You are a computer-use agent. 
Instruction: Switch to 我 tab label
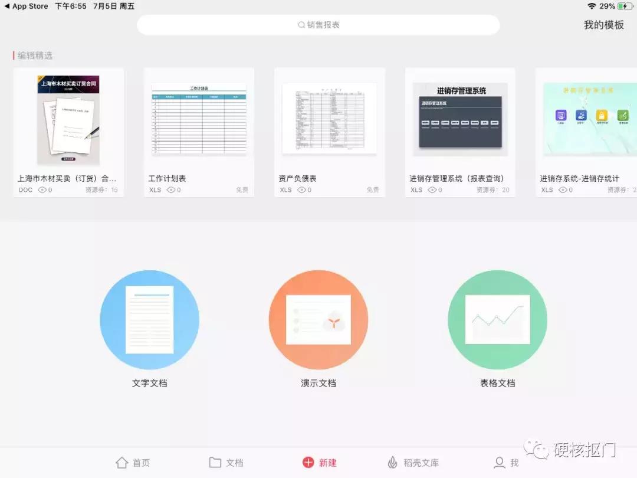(x=514, y=463)
